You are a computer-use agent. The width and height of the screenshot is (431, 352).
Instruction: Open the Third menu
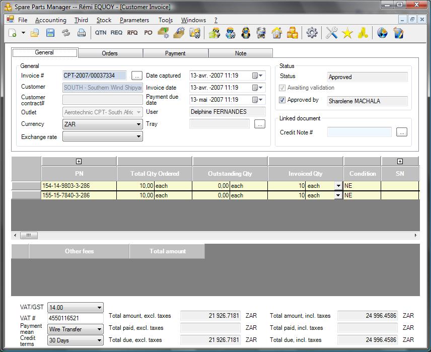click(81, 20)
